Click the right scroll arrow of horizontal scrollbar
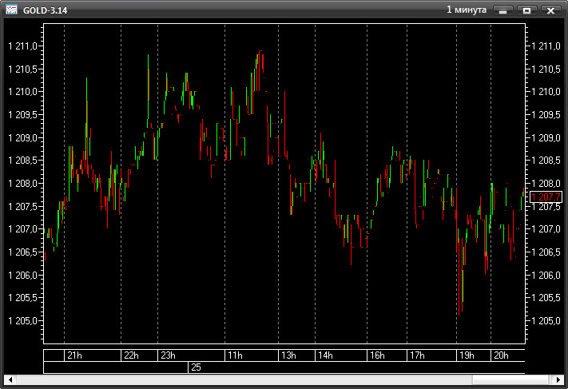Screen dimensions: 568x389 (558, 379)
